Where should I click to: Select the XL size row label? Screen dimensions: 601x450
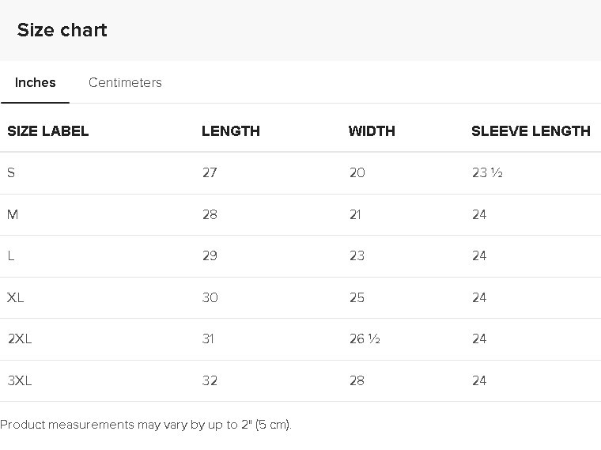click(16, 297)
